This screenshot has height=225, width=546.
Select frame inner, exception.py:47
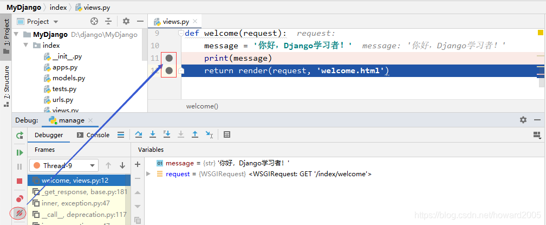pos(79,203)
